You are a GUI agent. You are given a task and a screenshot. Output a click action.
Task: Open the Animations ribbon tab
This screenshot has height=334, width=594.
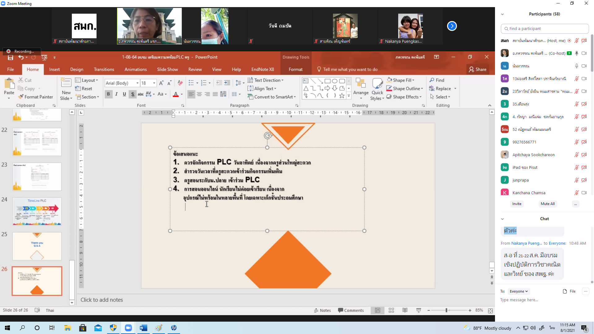pyautogui.click(x=136, y=69)
